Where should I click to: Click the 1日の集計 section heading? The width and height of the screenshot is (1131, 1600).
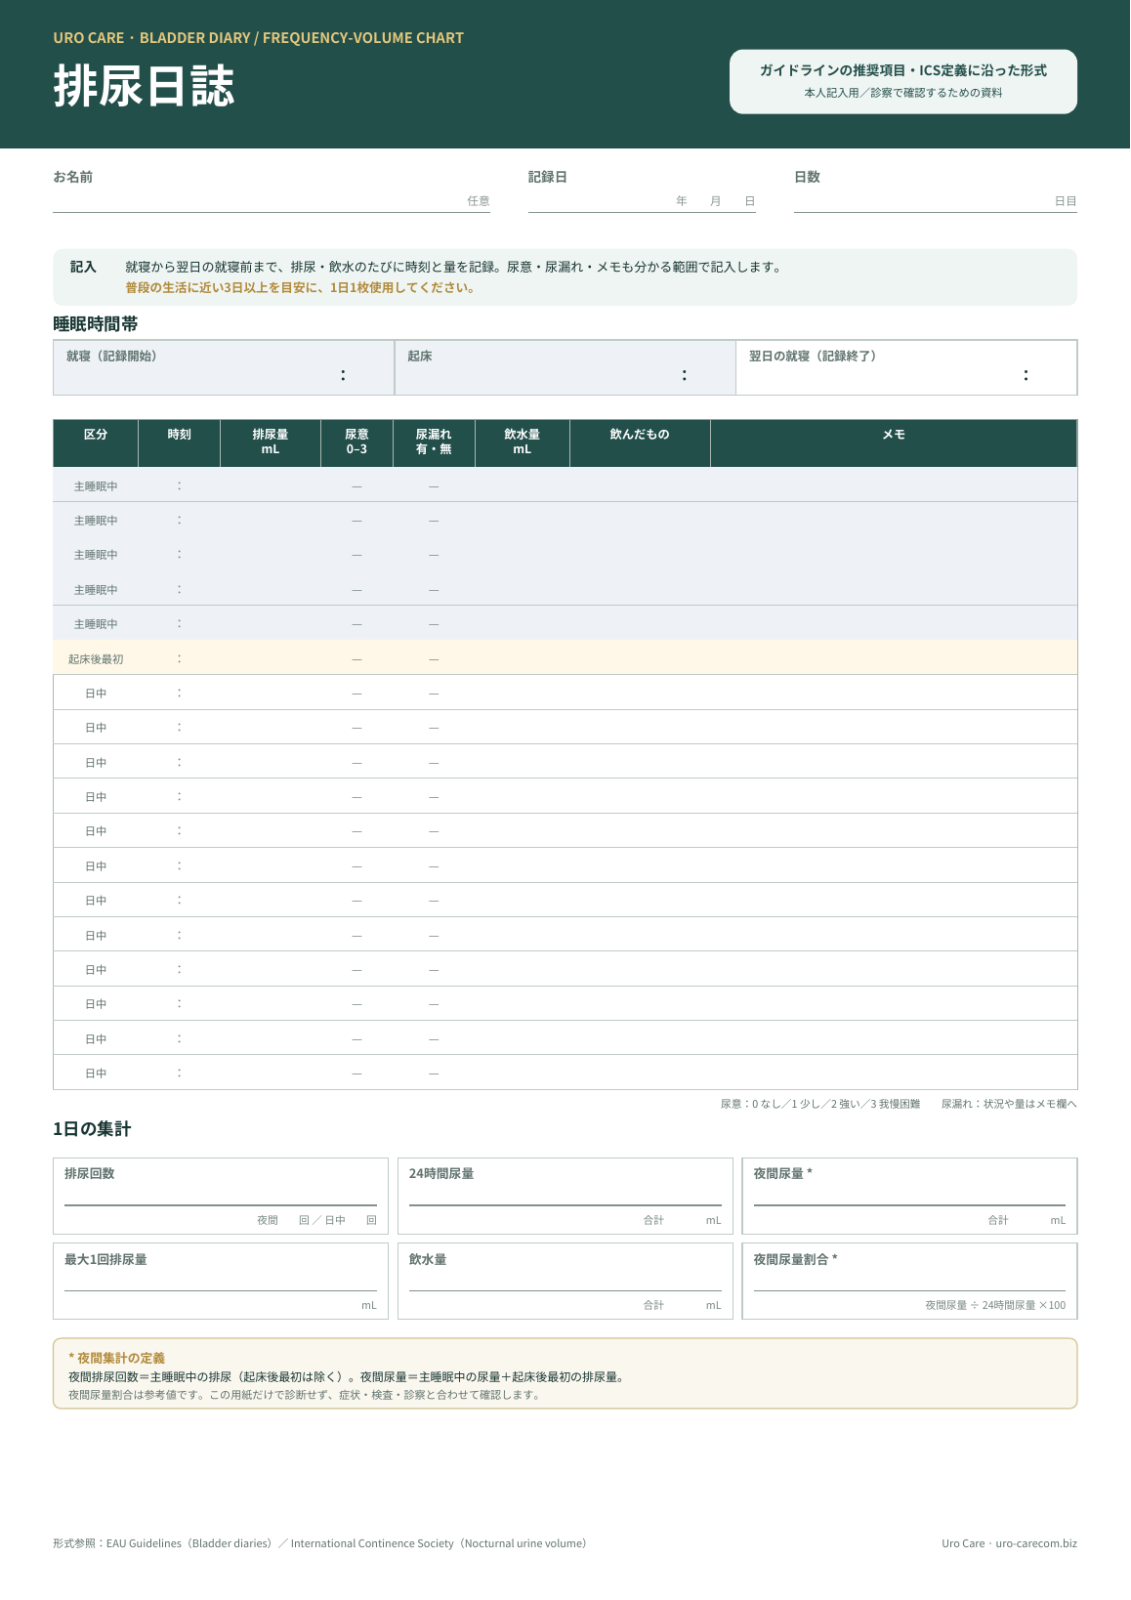(92, 1129)
